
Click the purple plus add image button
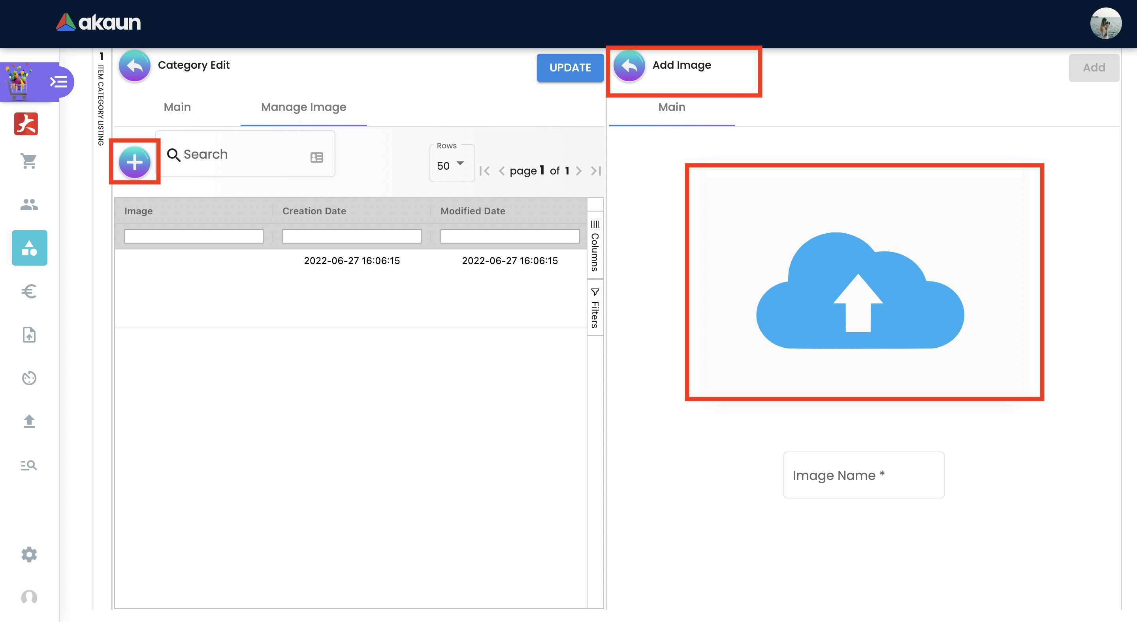[x=135, y=162]
